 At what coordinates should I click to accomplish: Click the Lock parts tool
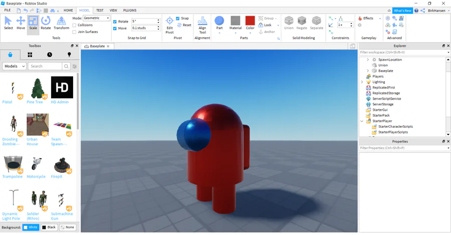click(x=265, y=25)
